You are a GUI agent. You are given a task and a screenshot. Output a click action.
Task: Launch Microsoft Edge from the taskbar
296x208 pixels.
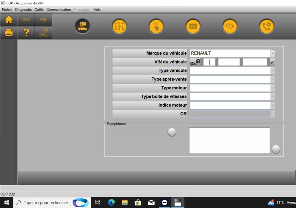(111, 202)
